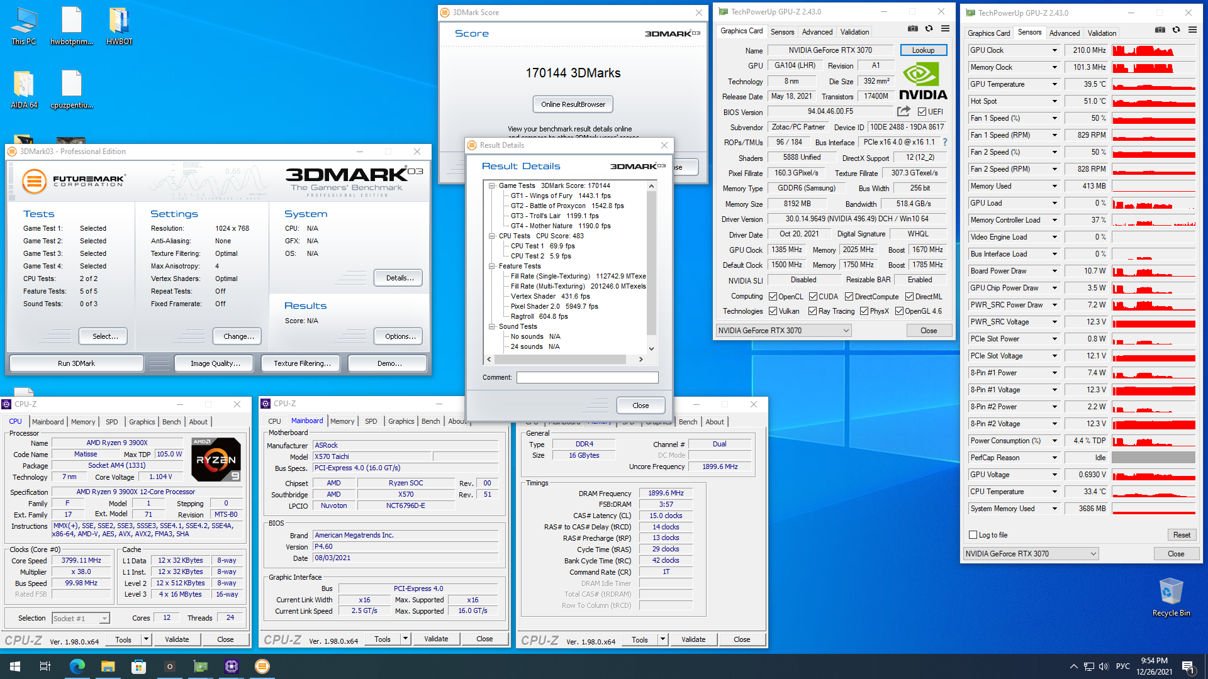Toggle the DirectML checkbox
Image resolution: width=1208 pixels, height=679 pixels.
pyautogui.click(x=909, y=297)
